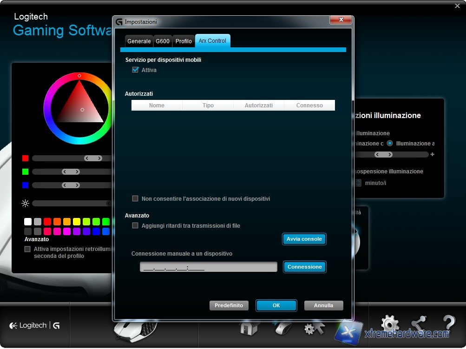Click the gear-with-cursor customization icon
The width and height of the screenshot is (466, 349).
click(314, 329)
